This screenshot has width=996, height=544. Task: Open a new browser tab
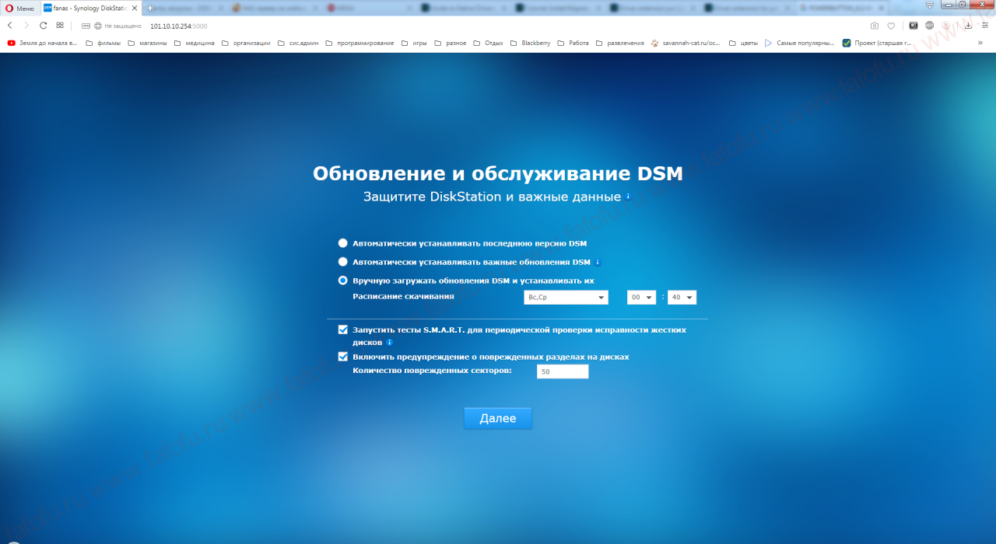(150, 8)
